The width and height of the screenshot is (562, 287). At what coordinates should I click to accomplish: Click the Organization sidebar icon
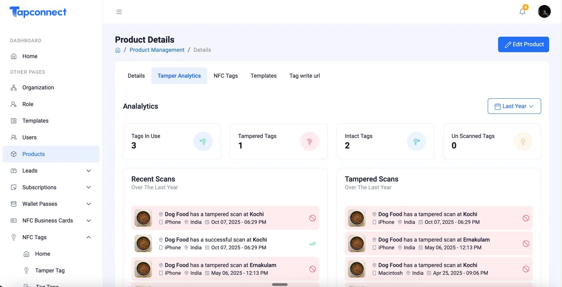pos(14,88)
